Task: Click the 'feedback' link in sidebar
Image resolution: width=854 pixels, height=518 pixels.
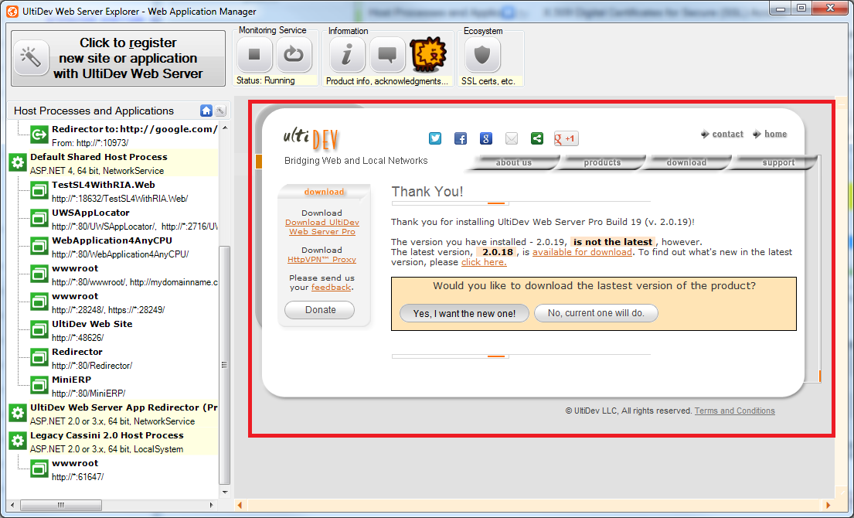Action: [331, 288]
